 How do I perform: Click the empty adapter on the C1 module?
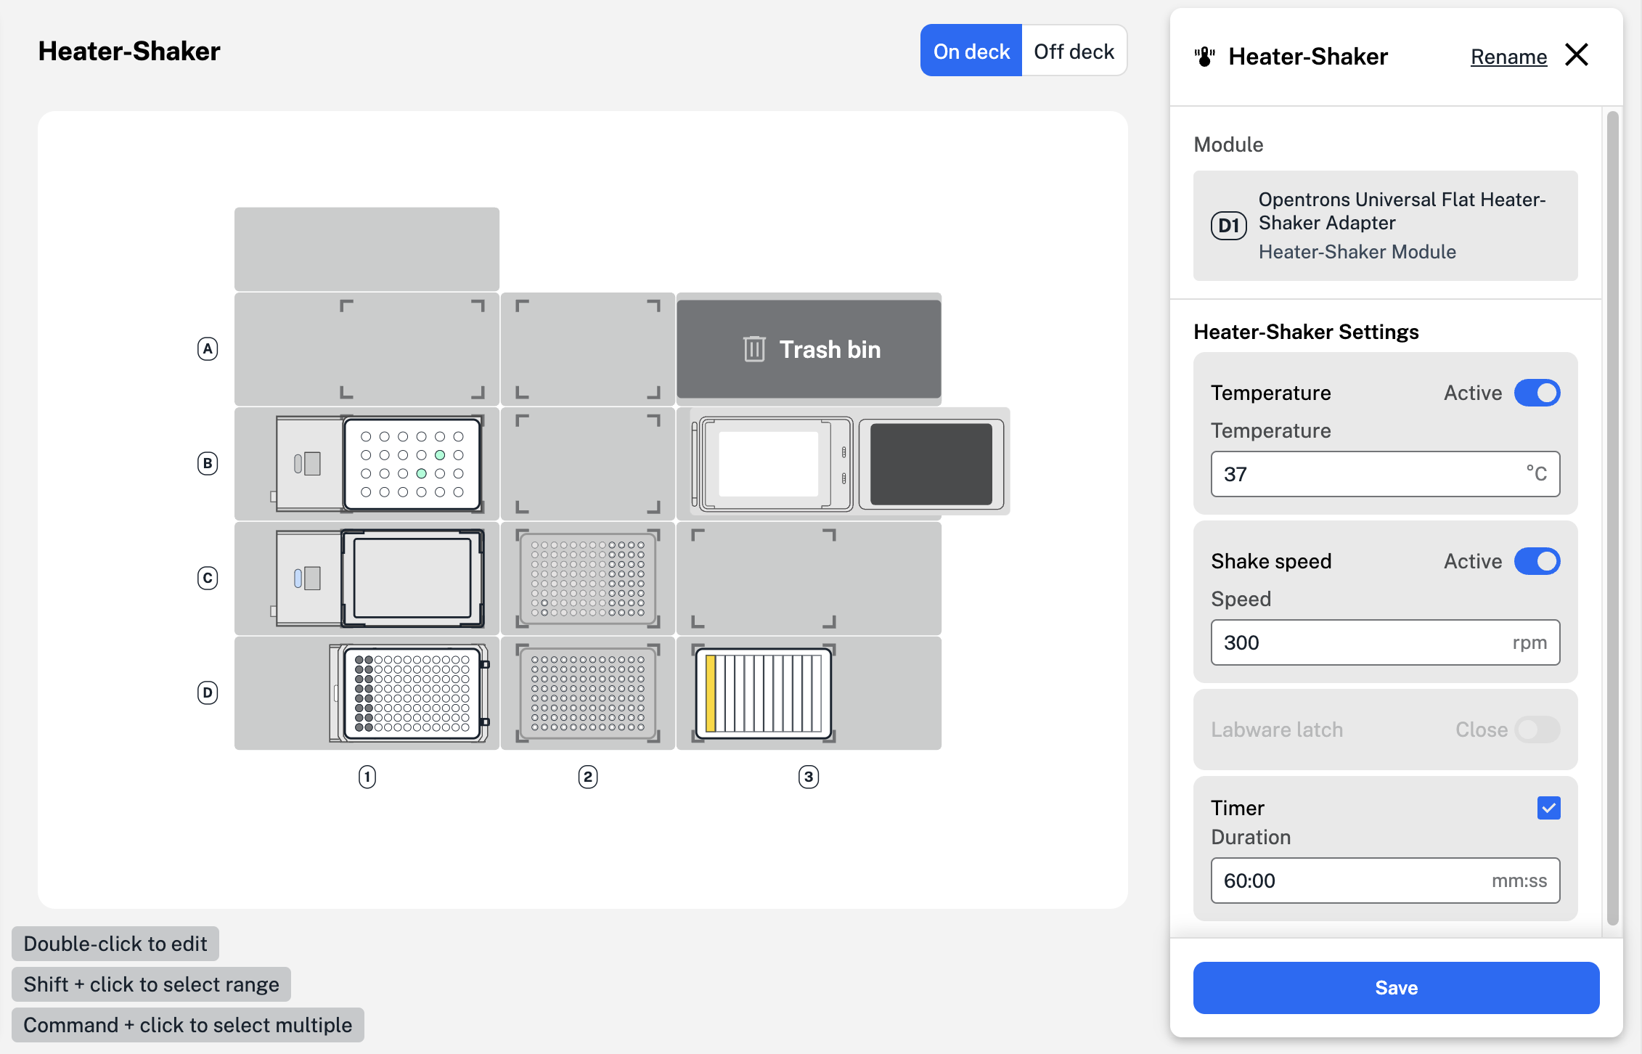[x=412, y=579]
